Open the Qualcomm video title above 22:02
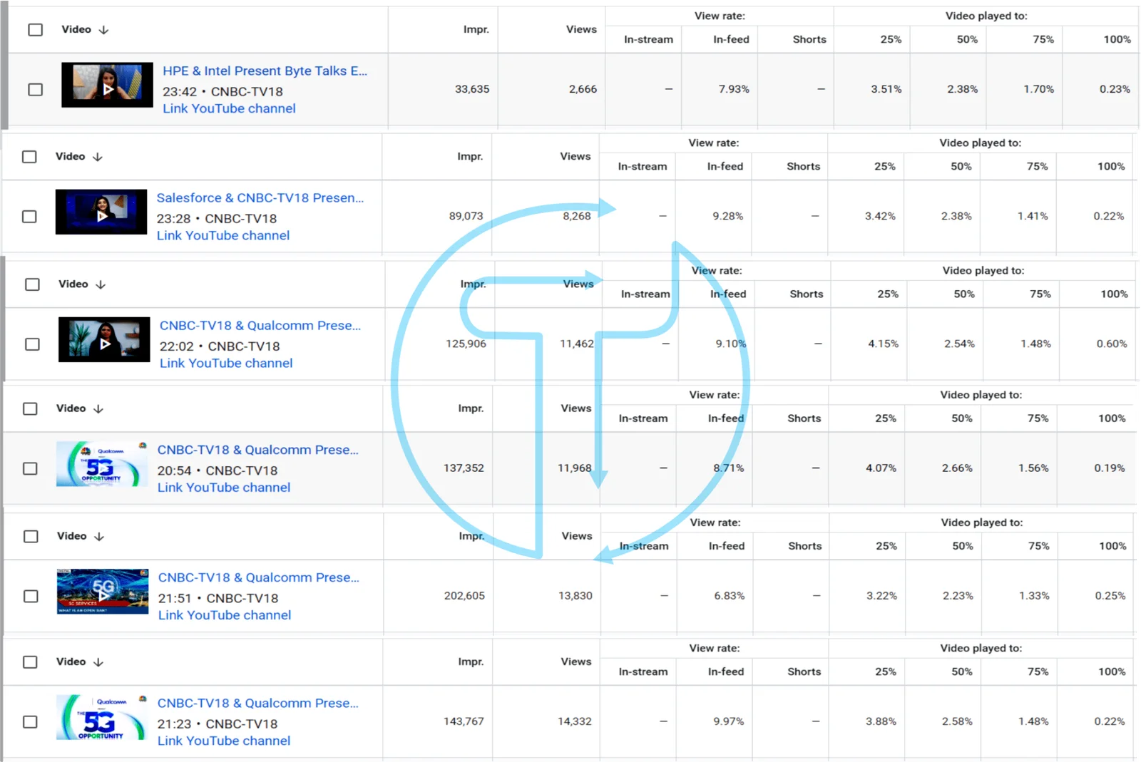This screenshot has width=1141, height=762. [260, 325]
